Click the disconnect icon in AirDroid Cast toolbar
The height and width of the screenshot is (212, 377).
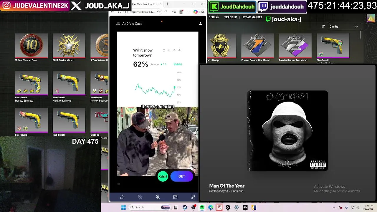[193, 197]
